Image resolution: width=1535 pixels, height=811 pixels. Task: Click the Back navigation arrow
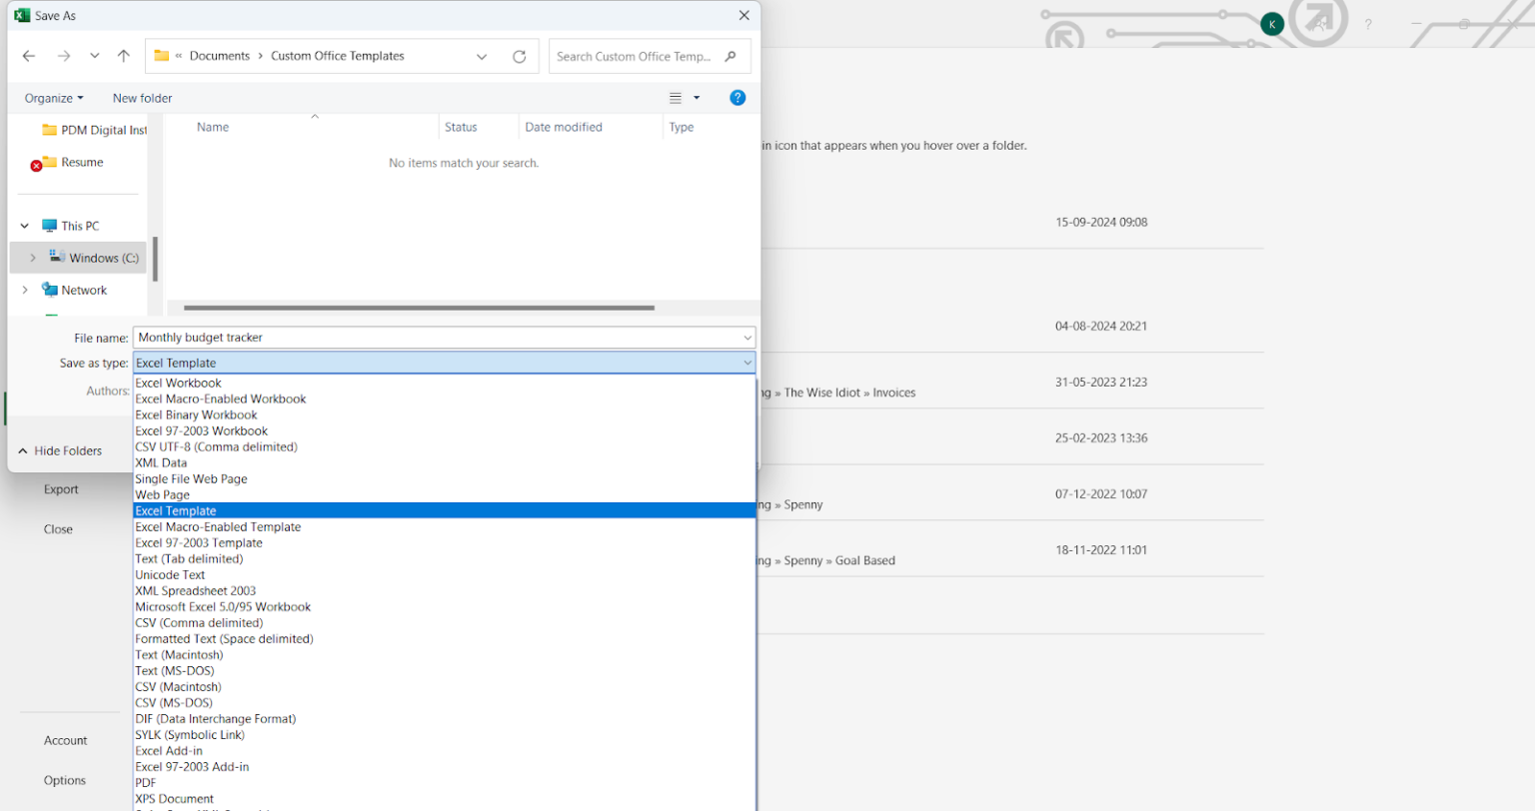[x=28, y=56]
